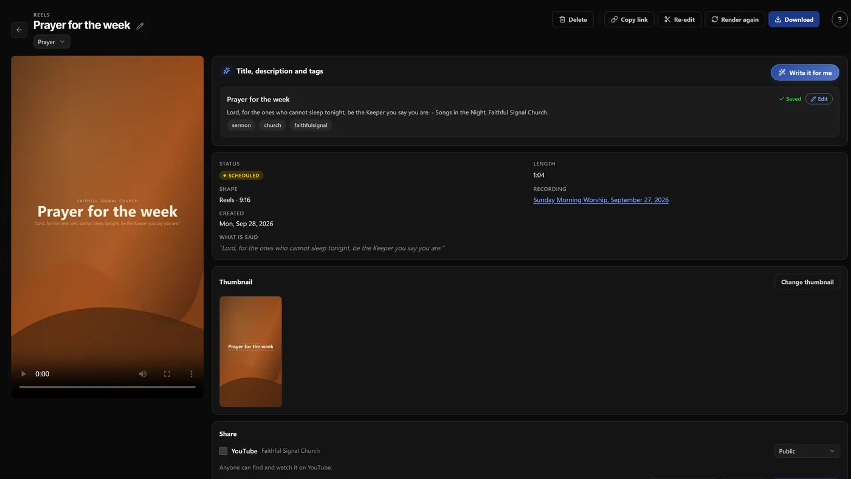Viewport: 851px width, 479px height.
Task: Download the reel
Action: 794,19
